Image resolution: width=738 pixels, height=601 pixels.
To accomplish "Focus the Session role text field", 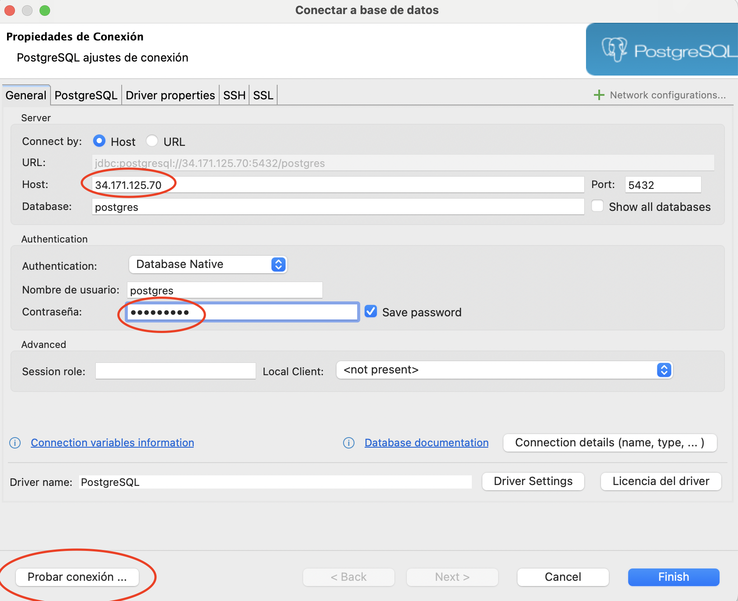I will tap(175, 371).
